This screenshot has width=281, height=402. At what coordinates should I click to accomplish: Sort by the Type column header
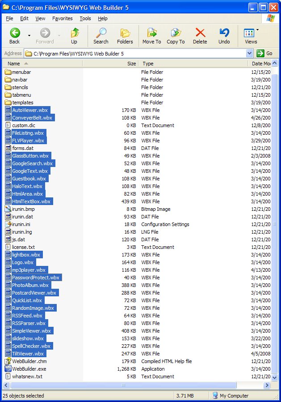tap(193, 63)
